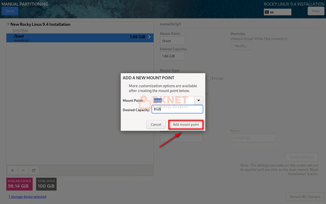Click the Update Settings button

click(x=302, y=157)
